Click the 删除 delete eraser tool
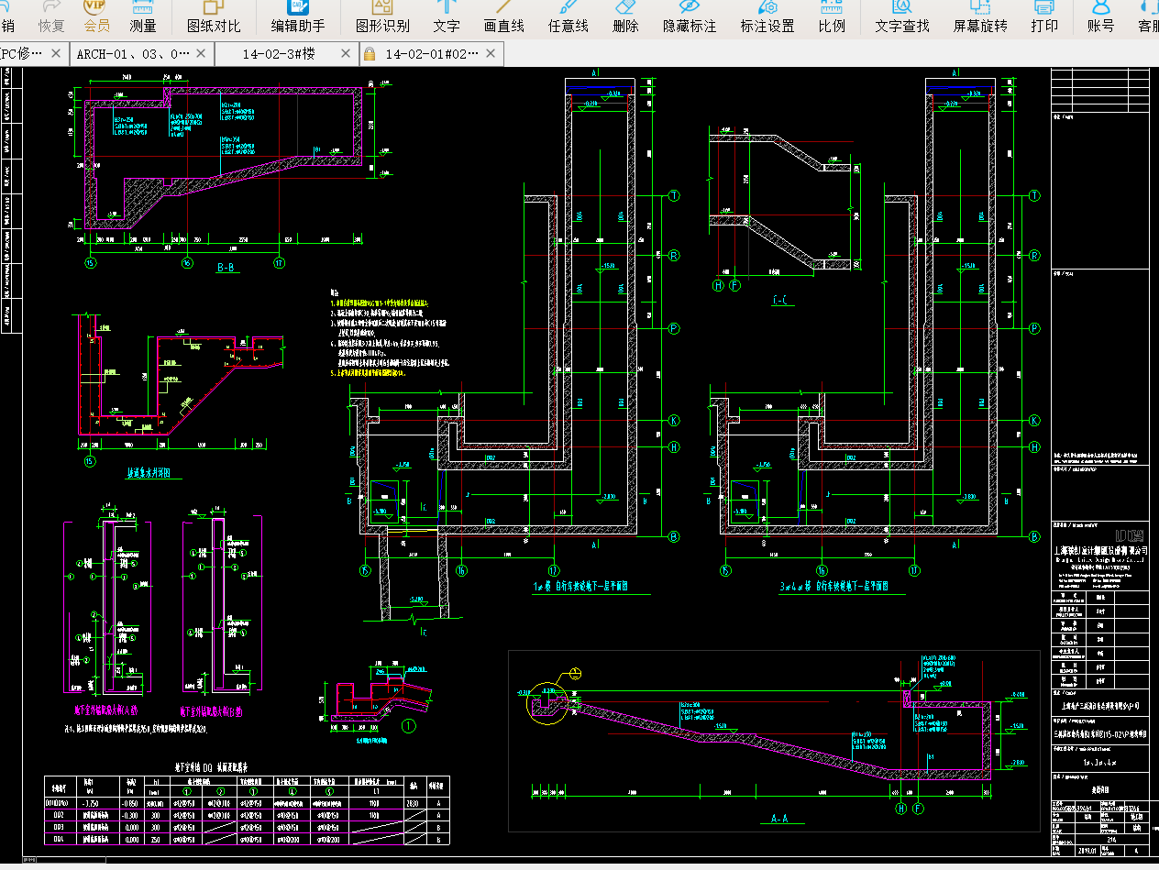Viewport: 1159px width, 870px height. click(624, 17)
